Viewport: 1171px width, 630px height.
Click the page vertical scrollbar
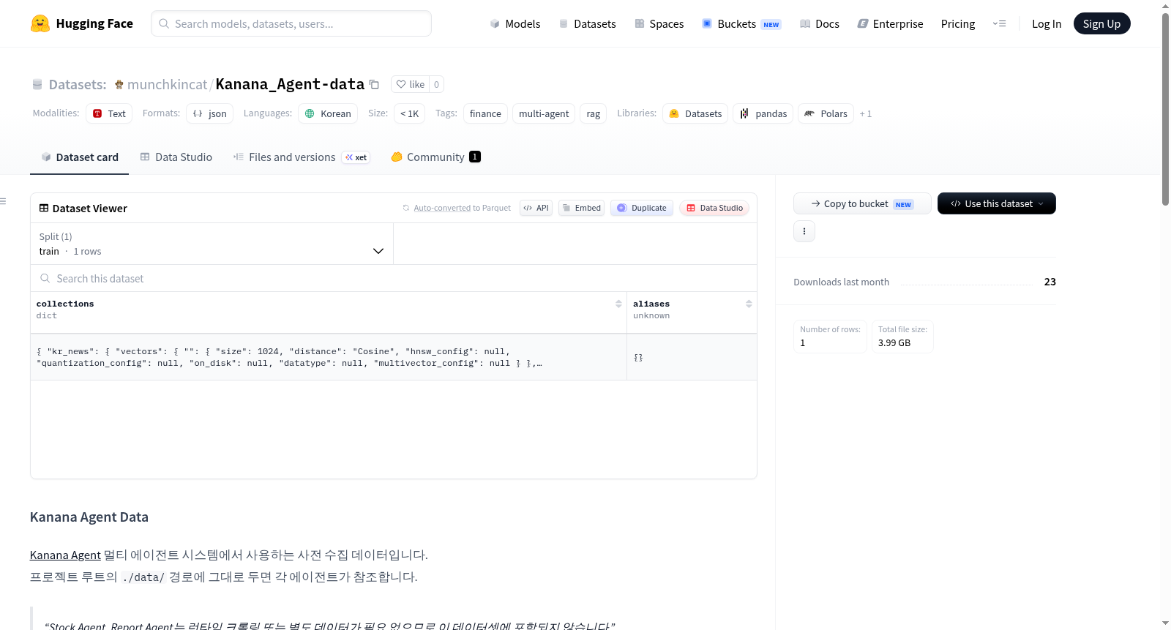coord(1166,110)
